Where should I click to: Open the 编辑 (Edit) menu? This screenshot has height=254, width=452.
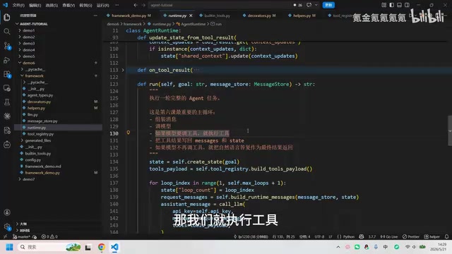coord(35,5)
